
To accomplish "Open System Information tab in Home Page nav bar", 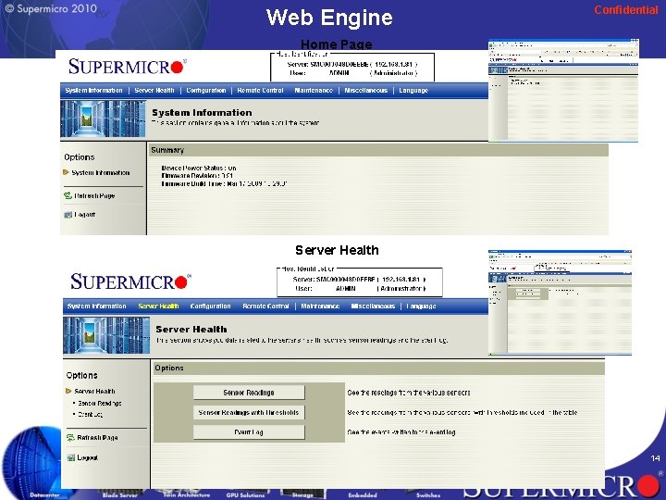I will [x=93, y=91].
